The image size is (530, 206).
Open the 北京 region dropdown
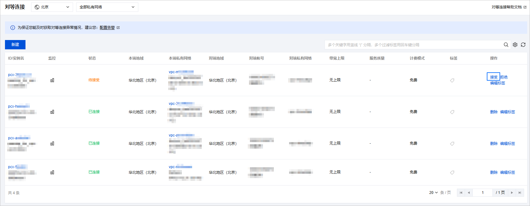(52, 7)
